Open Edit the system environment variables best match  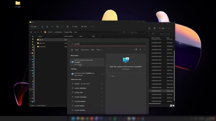[x=87, y=62]
